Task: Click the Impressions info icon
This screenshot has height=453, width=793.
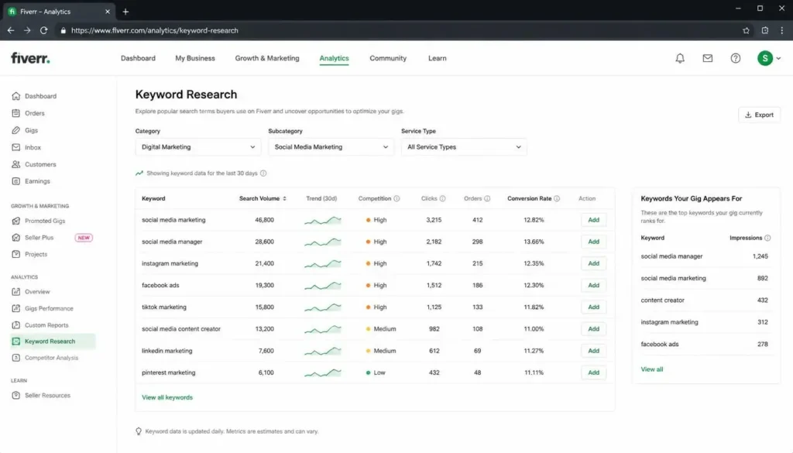Action: (x=767, y=238)
